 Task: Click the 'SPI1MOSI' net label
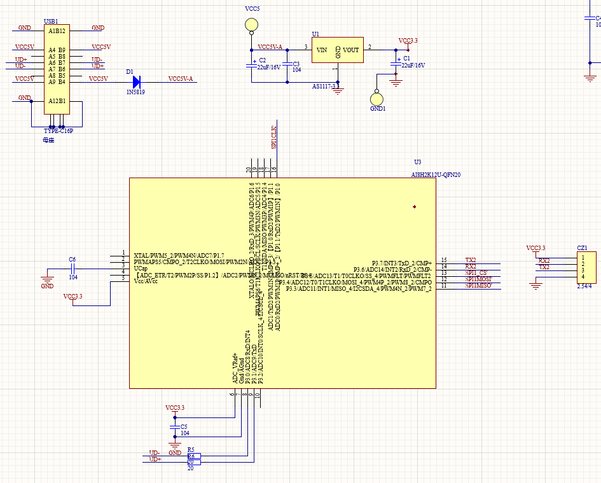pyautogui.click(x=479, y=279)
